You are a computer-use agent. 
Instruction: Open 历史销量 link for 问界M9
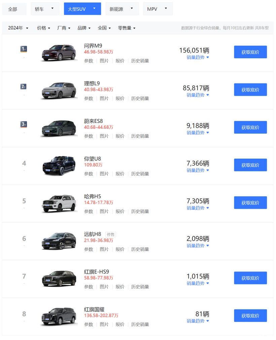140,61
